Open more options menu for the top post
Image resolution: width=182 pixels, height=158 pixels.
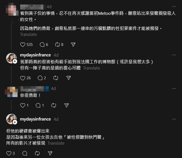174,7
